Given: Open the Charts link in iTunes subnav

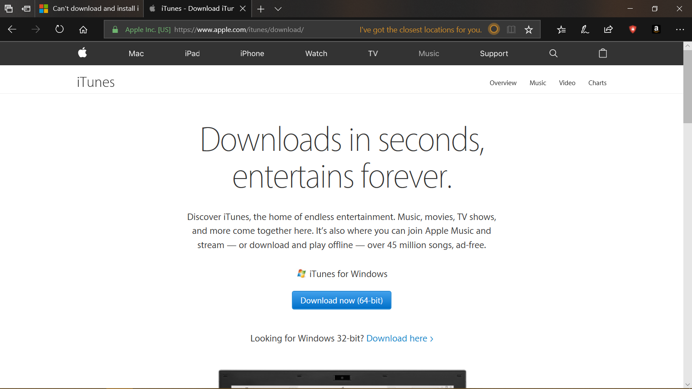Looking at the screenshot, I should pos(597,83).
